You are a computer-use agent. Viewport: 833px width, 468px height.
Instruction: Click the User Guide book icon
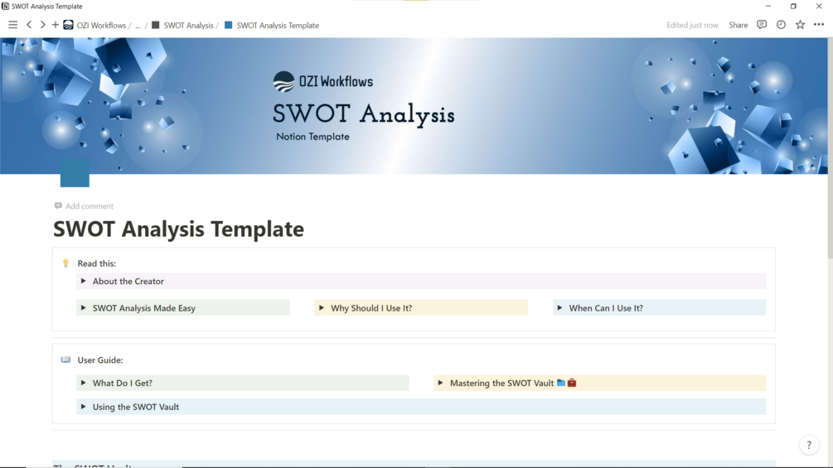point(65,359)
